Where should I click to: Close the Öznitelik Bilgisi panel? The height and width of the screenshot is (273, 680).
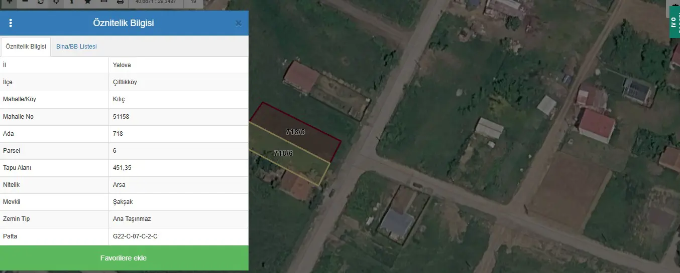pyautogui.click(x=239, y=23)
